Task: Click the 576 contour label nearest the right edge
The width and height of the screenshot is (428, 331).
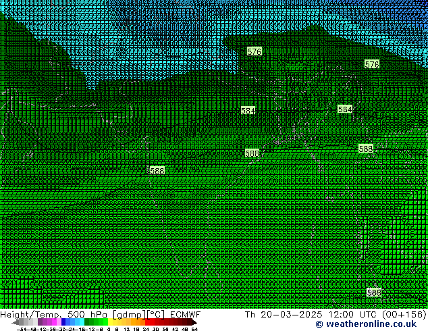Action: click(372, 64)
